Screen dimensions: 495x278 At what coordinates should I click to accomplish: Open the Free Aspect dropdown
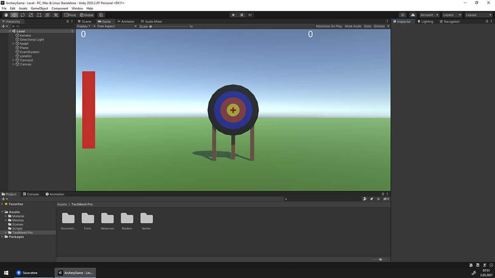(x=117, y=26)
